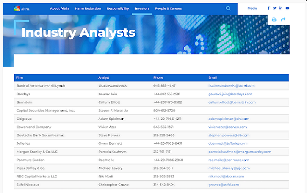Email gaurav2.jain@barclays.com
This screenshot has height=193, width=307.
pyautogui.click(x=230, y=94)
